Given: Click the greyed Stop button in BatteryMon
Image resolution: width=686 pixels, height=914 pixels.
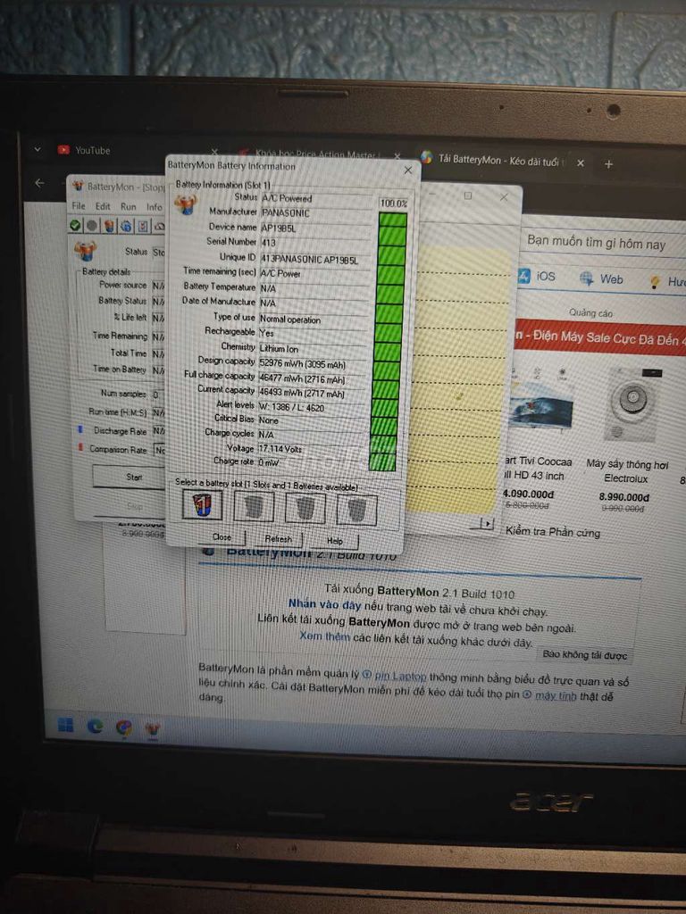Looking at the screenshot, I should click(134, 507).
